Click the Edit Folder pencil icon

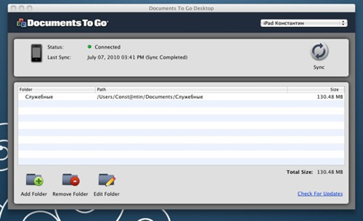coord(107,180)
